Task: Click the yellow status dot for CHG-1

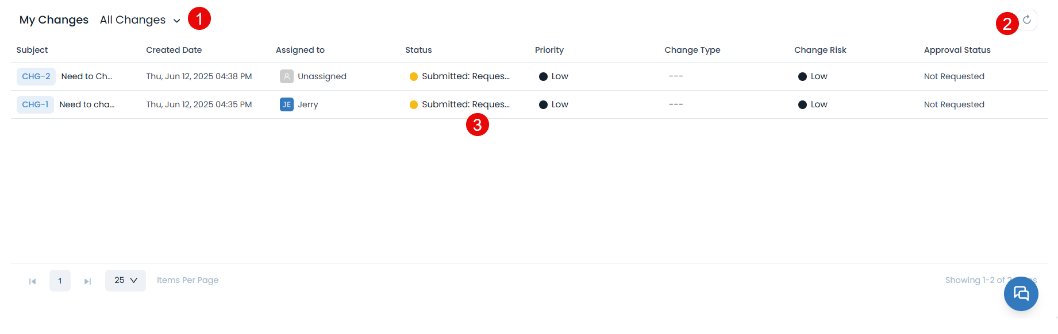Action: [x=414, y=104]
